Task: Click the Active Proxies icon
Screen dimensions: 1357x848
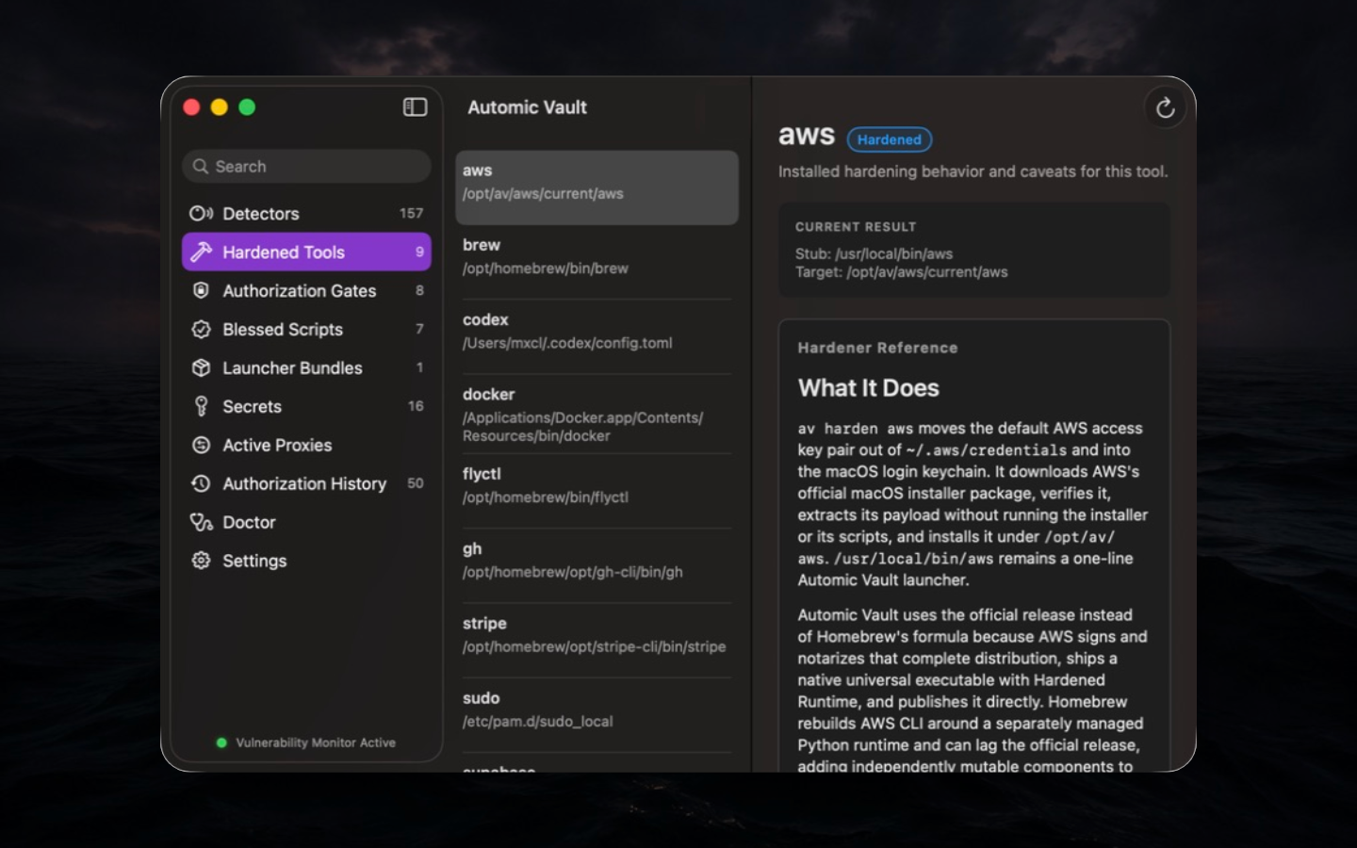Action: point(201,446)
